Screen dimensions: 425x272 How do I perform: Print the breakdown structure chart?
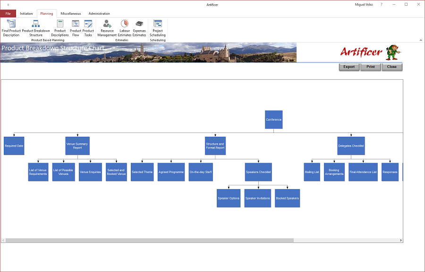coord(371,67)
